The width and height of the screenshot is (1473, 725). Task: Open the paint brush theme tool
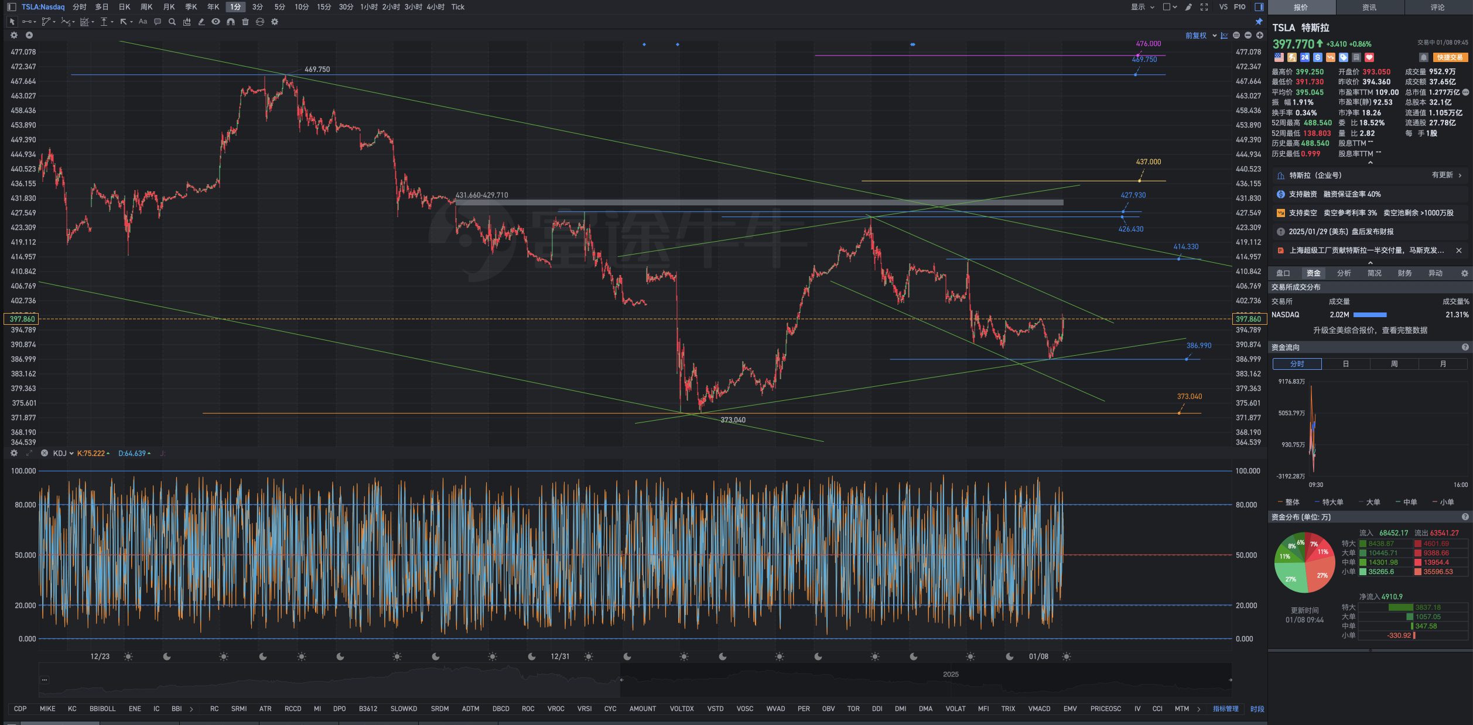(x=1188, y=7)
